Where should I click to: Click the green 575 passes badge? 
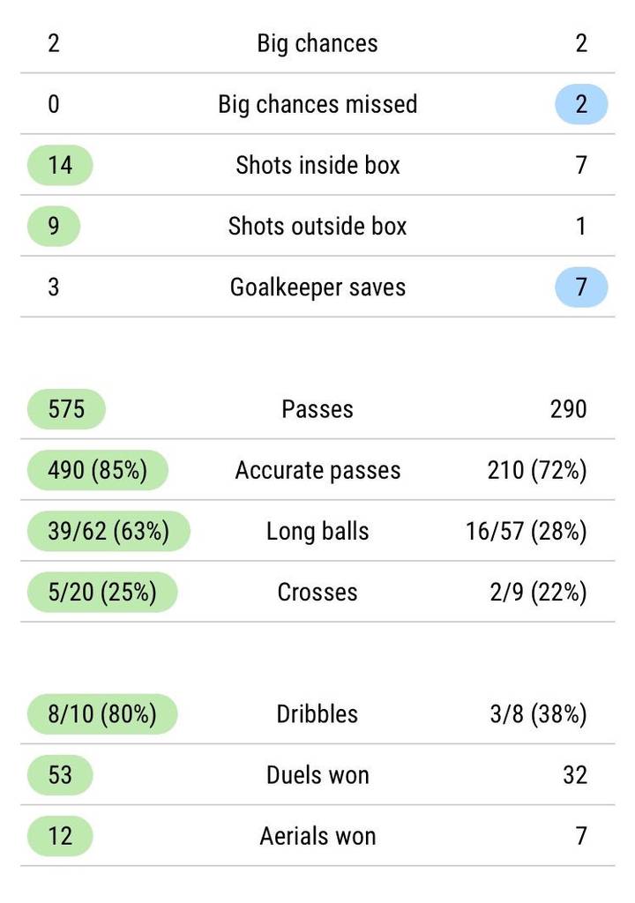66,409
